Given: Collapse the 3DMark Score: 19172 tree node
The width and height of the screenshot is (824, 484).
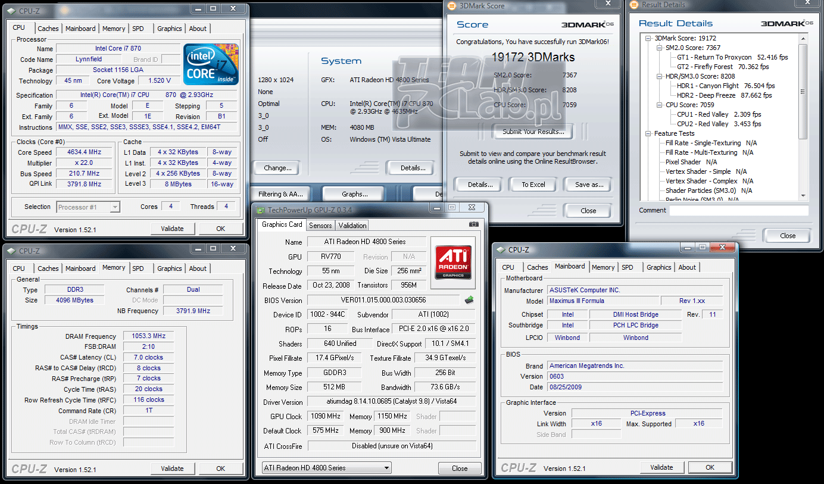Looking at the screenshot, I should coord(648,38).
